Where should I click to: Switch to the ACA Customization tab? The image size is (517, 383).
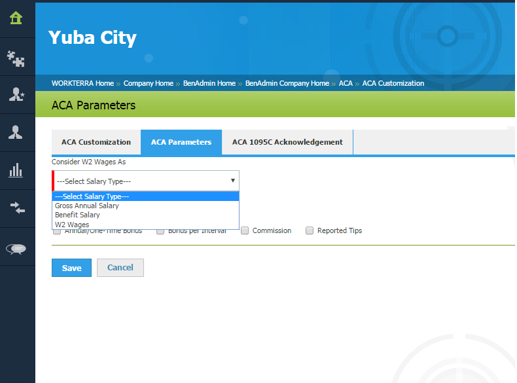coord(96,142)
